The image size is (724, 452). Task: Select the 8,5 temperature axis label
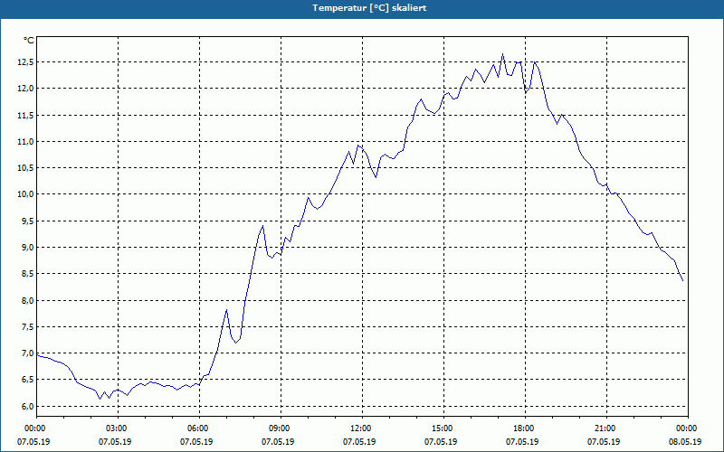point(27,274)
